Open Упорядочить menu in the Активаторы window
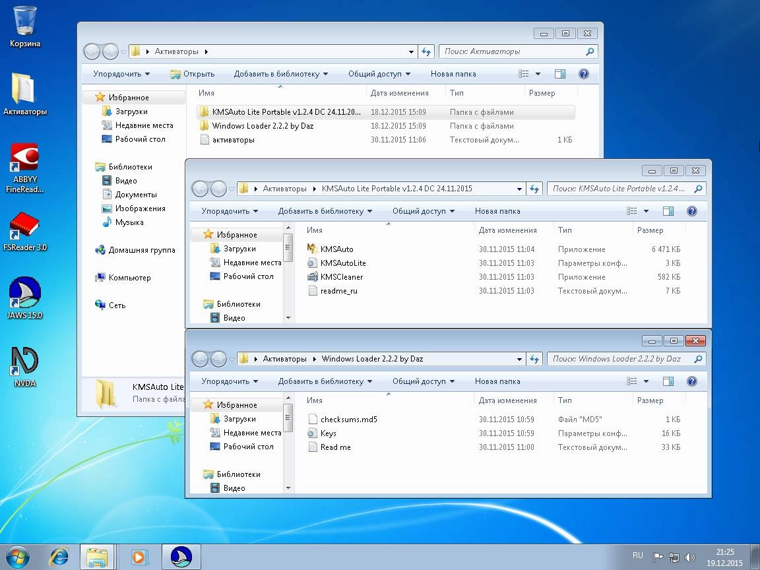760x570 pixels. (121, 74)
